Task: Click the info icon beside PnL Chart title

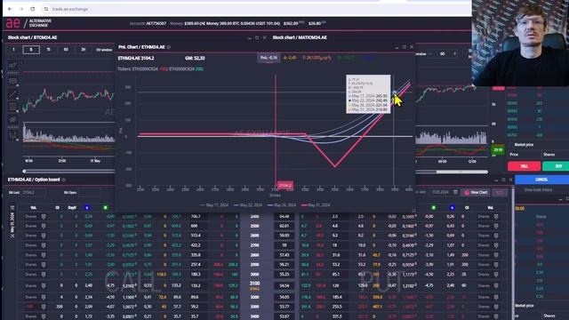Action: coord(169,47)
